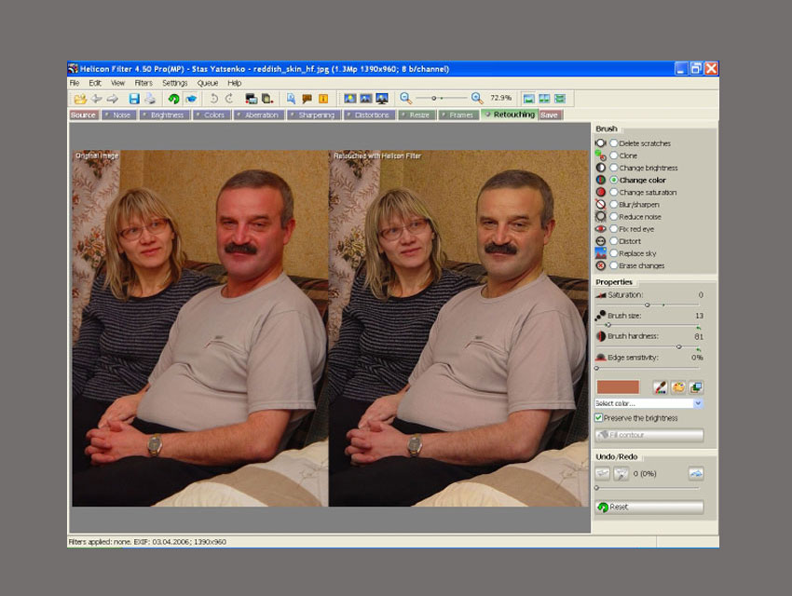Click the blue hat toolbar icon

pyautogui.click(x=191, y=99)
